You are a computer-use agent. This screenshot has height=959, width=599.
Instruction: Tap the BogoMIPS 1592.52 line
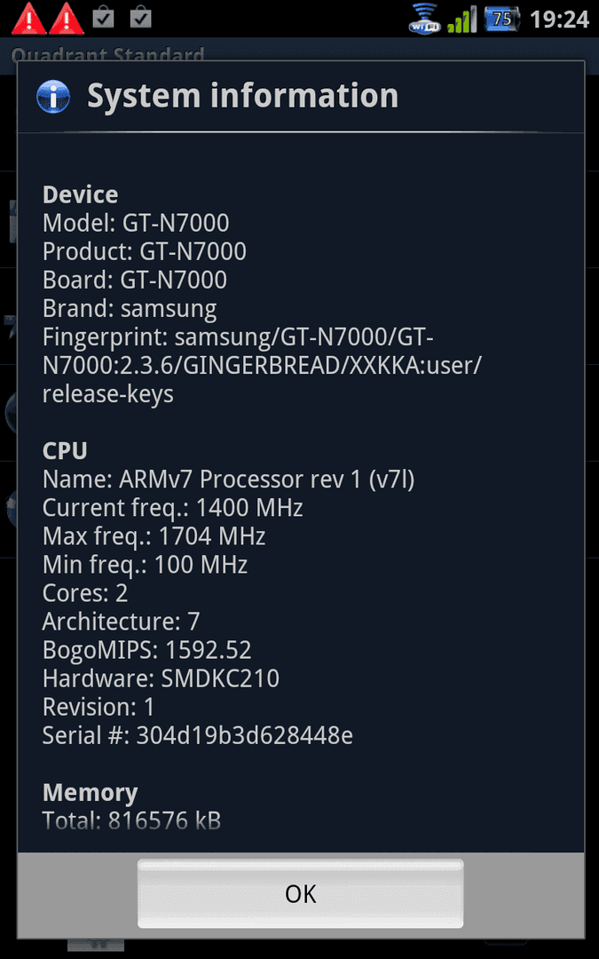coord(146,650)
